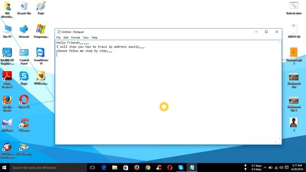Viewport: 306px width, 172px height.
Task: Click the Task View taskbar button
Action: point(92,168)
